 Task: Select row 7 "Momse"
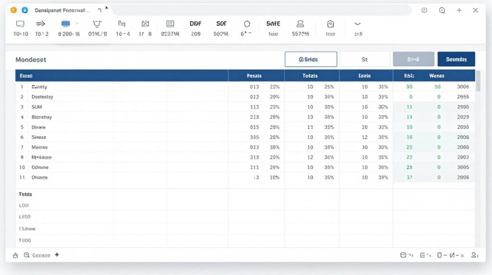(x=245, y=147)
